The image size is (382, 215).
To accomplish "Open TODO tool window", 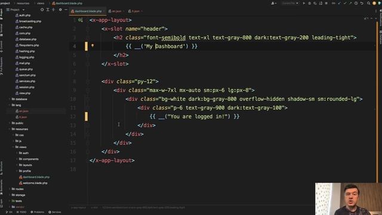I will click(x=21, y=212).
